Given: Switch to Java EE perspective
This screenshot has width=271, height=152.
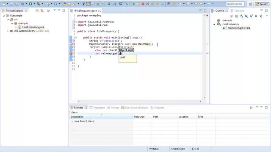Looking at the screenshot, I should pyautogui.click(x=262, y=4).
